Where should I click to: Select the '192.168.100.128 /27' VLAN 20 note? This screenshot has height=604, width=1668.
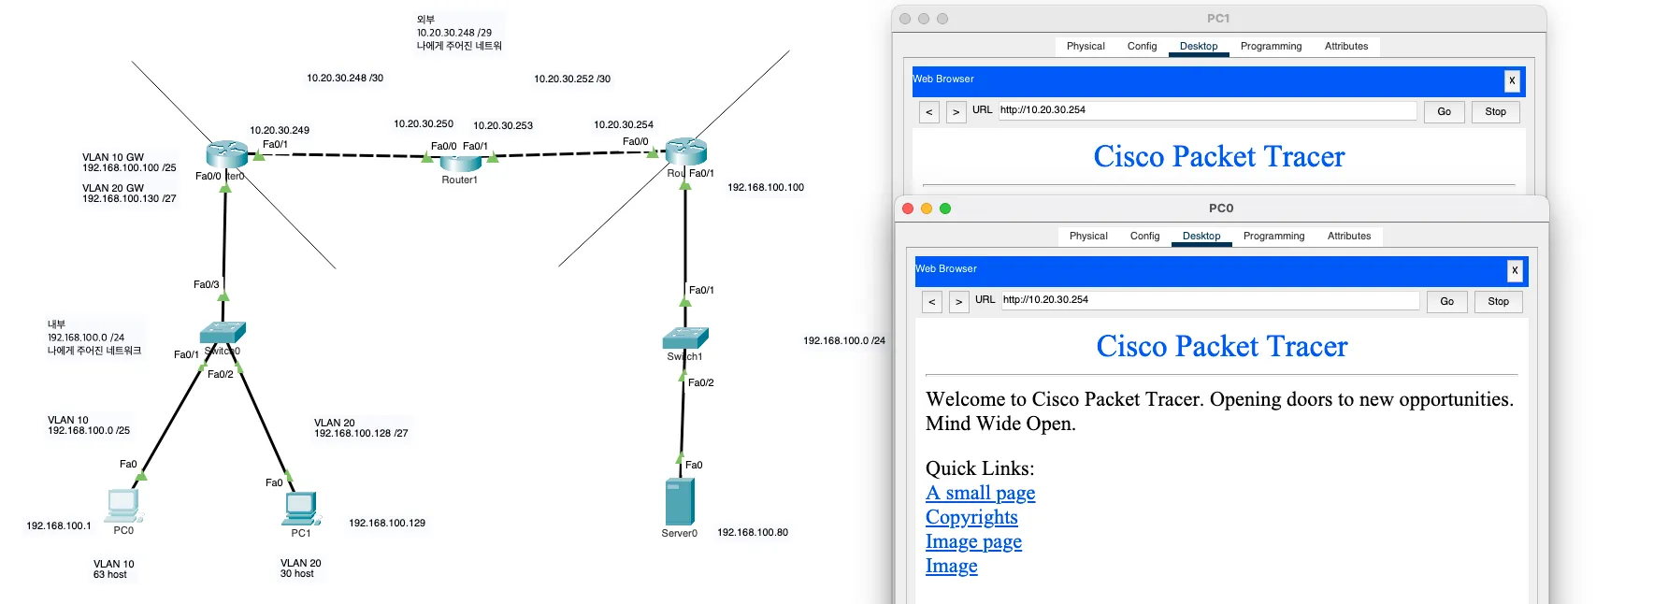[361, 428]
